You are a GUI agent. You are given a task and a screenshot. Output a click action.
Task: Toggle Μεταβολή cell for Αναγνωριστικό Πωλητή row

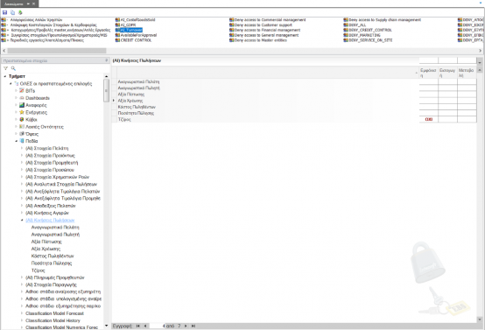[x=467, y=88]
